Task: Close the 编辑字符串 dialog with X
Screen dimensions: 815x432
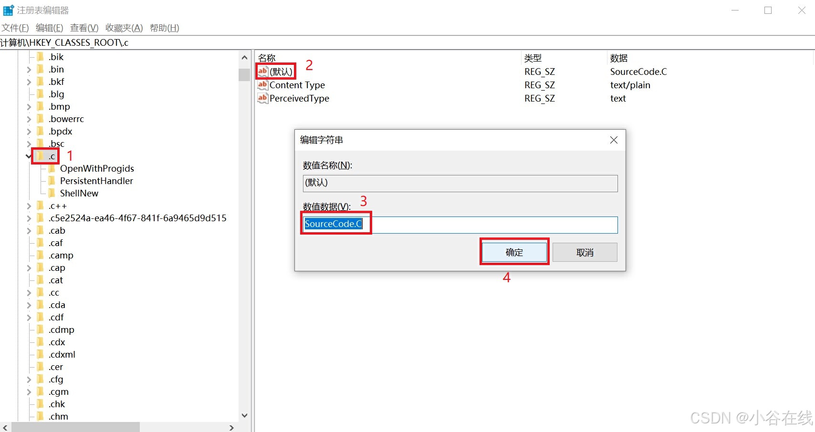Action: [x=614, y=140]
